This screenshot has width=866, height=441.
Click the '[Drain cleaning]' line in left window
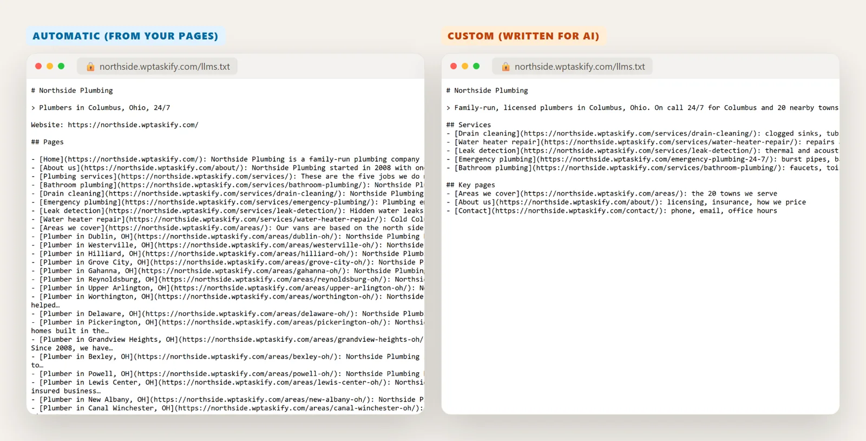pos(227,193)
